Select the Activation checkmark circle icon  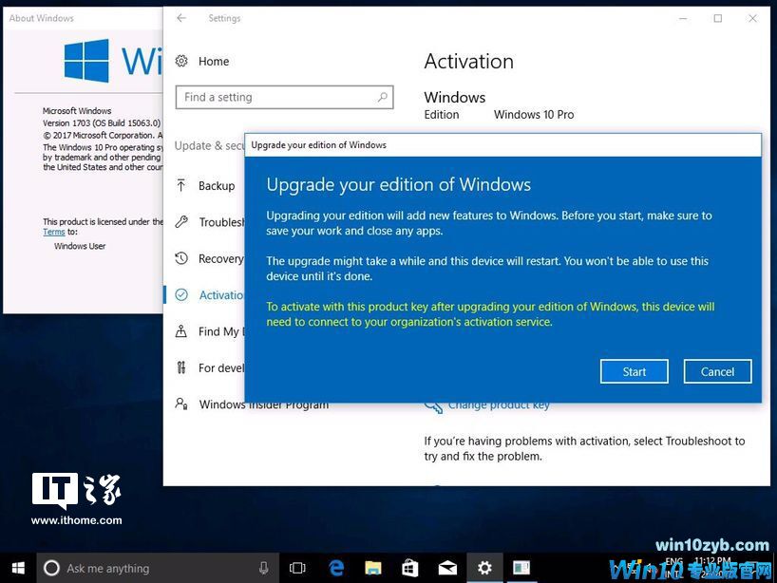[181, 294]
